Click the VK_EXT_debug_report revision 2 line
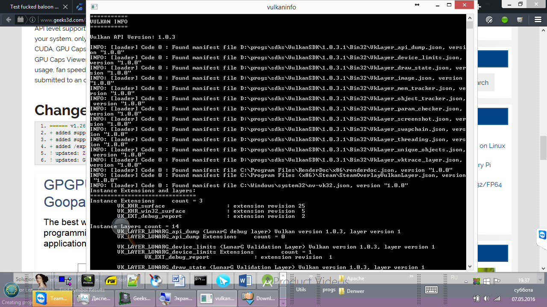Screen dimensions: 547x307 211,216
